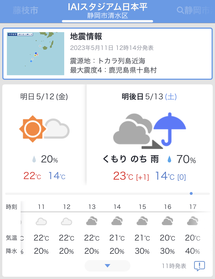
Task: Tap the search magnifier icon
Action: (180, 10)
